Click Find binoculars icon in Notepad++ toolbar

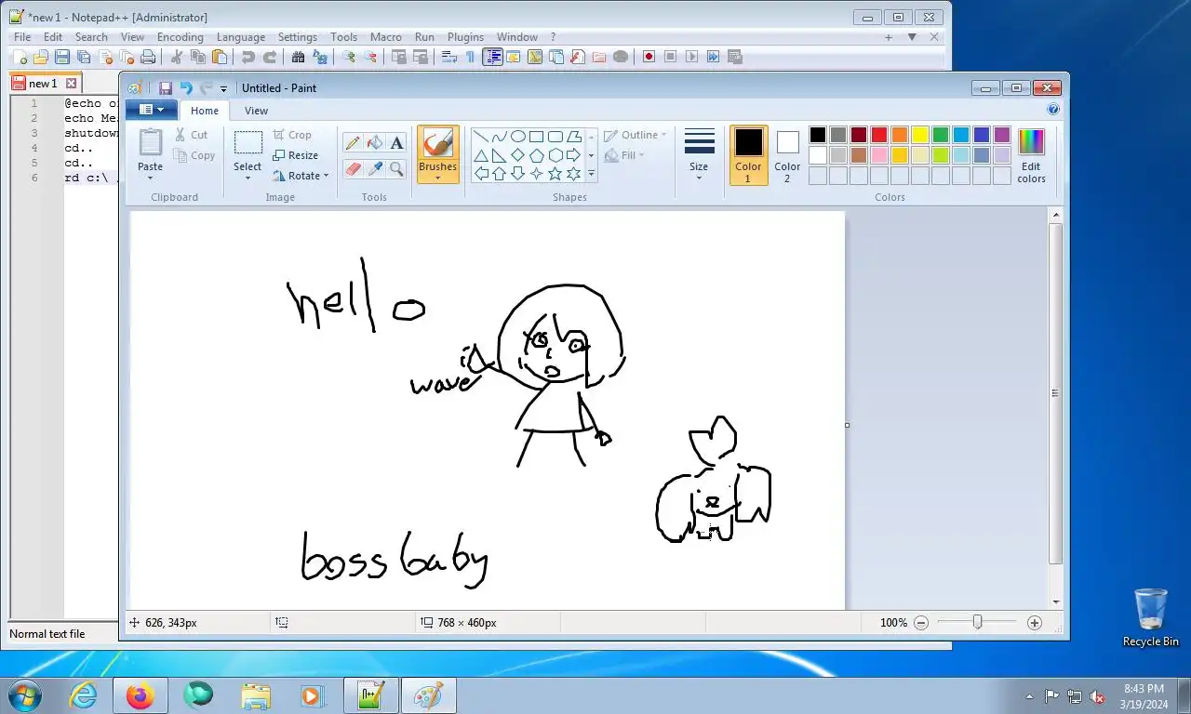point(298,57)
